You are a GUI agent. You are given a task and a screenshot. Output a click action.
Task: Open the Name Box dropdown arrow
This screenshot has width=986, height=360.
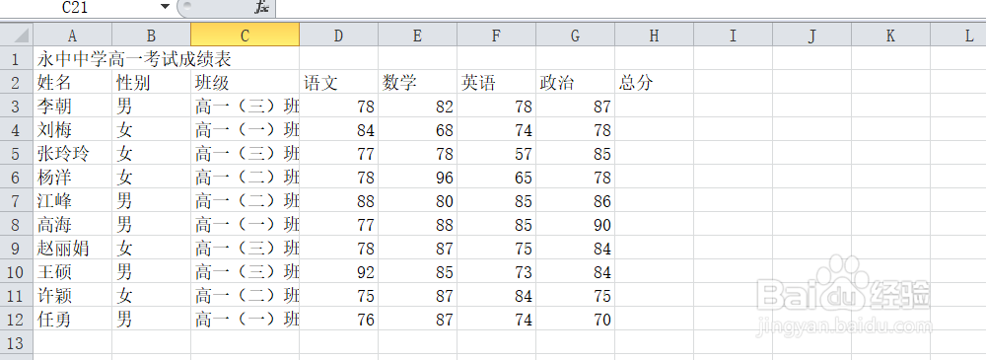coord(166,7)
